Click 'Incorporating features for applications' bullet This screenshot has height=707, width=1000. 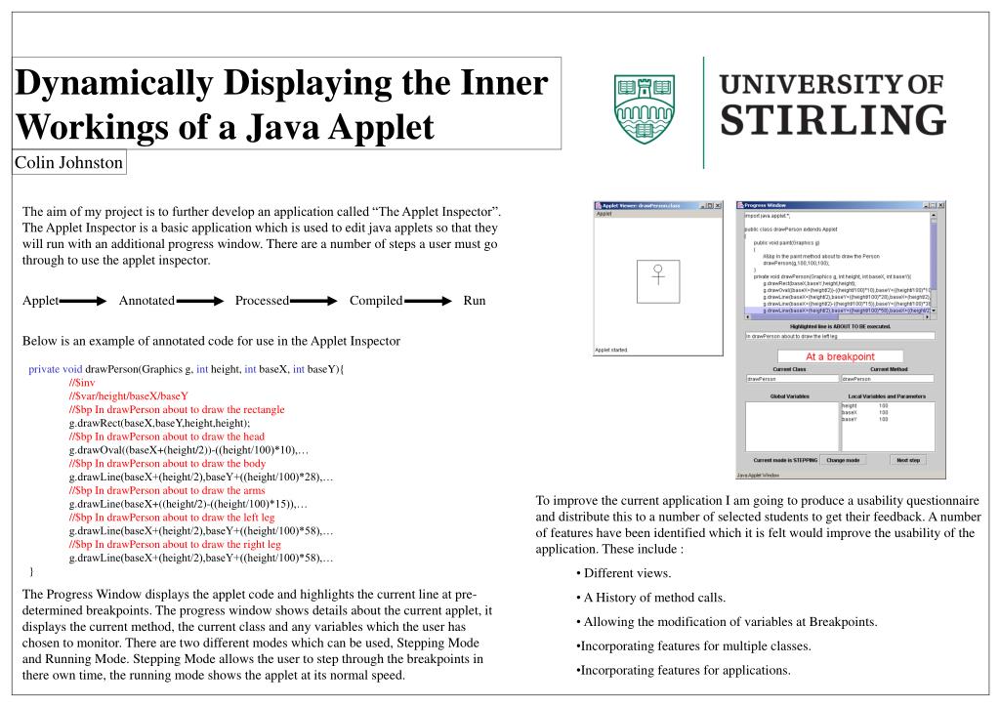point(683,670)
